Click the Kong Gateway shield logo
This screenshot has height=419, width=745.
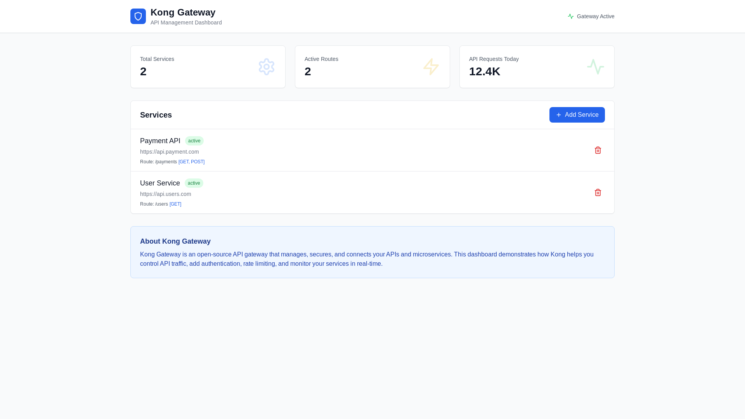click(x=138, y=16)
